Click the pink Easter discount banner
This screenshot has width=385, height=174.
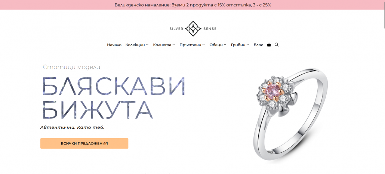(x=192, y=5)
